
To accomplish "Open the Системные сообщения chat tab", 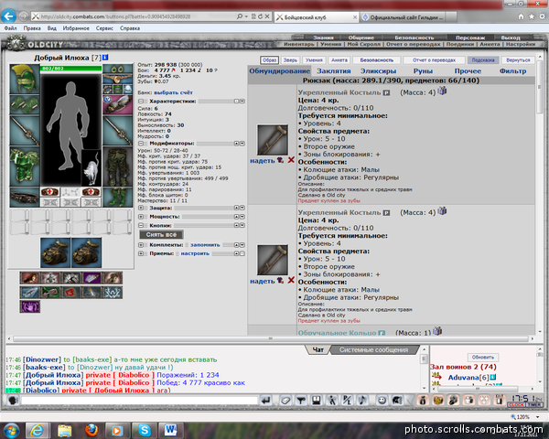I will point(373,349).
